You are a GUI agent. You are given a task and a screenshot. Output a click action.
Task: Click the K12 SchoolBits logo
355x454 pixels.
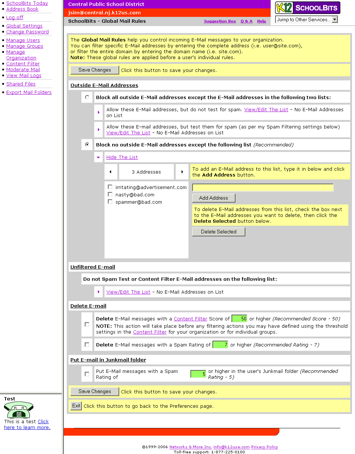pos(308,8)
